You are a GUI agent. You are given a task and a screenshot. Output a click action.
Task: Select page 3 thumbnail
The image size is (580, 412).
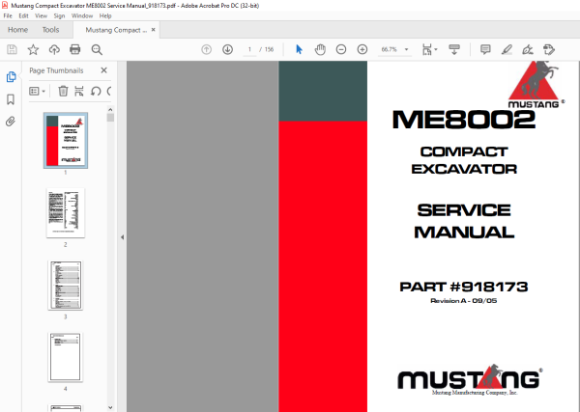pos(66,285)
